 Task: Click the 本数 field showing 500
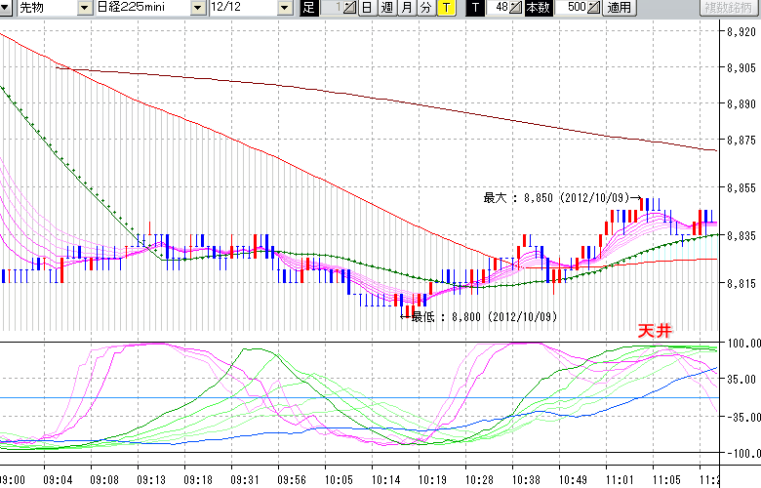pos(576,9)
